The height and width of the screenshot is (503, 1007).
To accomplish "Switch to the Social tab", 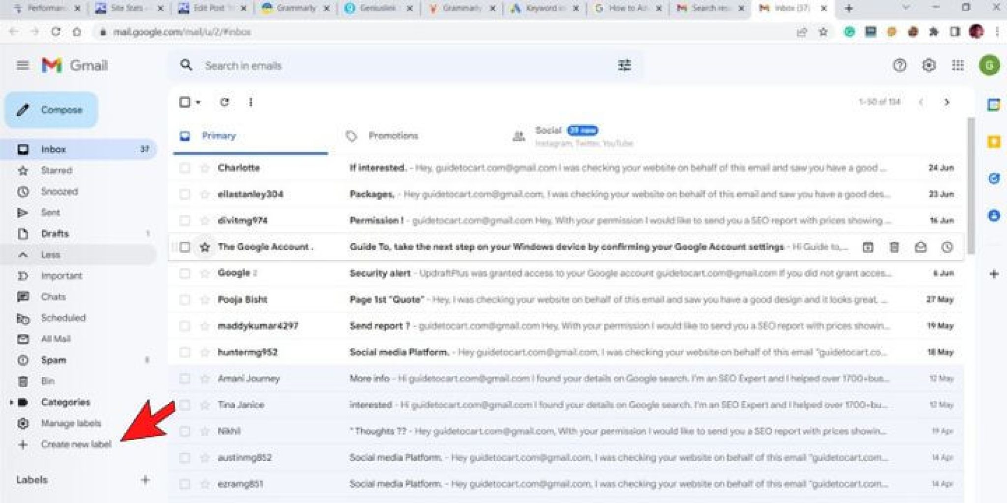I will [x=573, y=136].
